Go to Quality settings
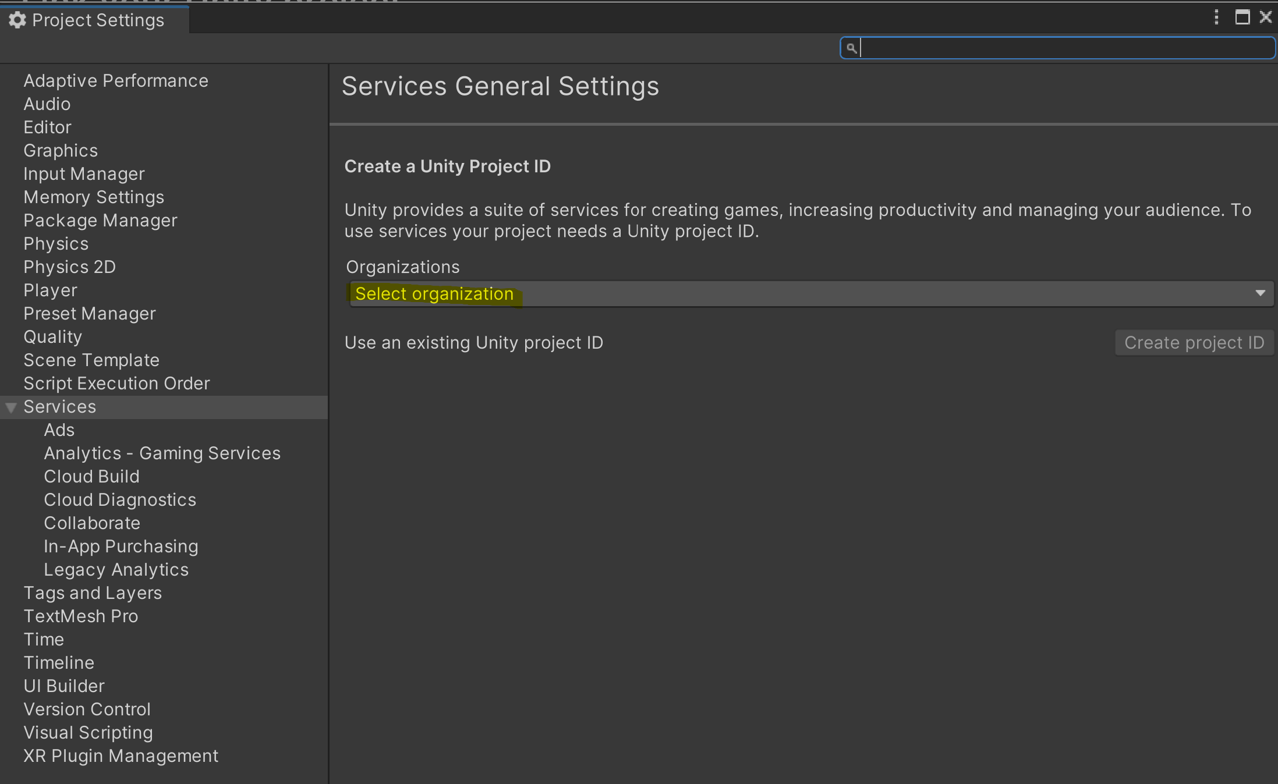The height and width of the screenshot is (784, 1278). point(53,337)
